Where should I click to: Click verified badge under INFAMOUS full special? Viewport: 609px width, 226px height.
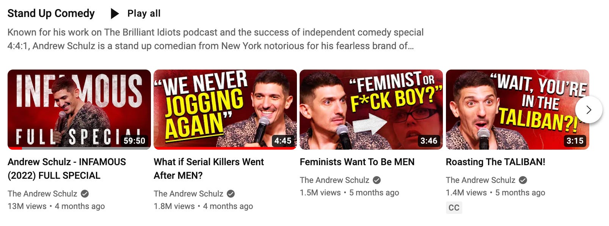point(85,194)
